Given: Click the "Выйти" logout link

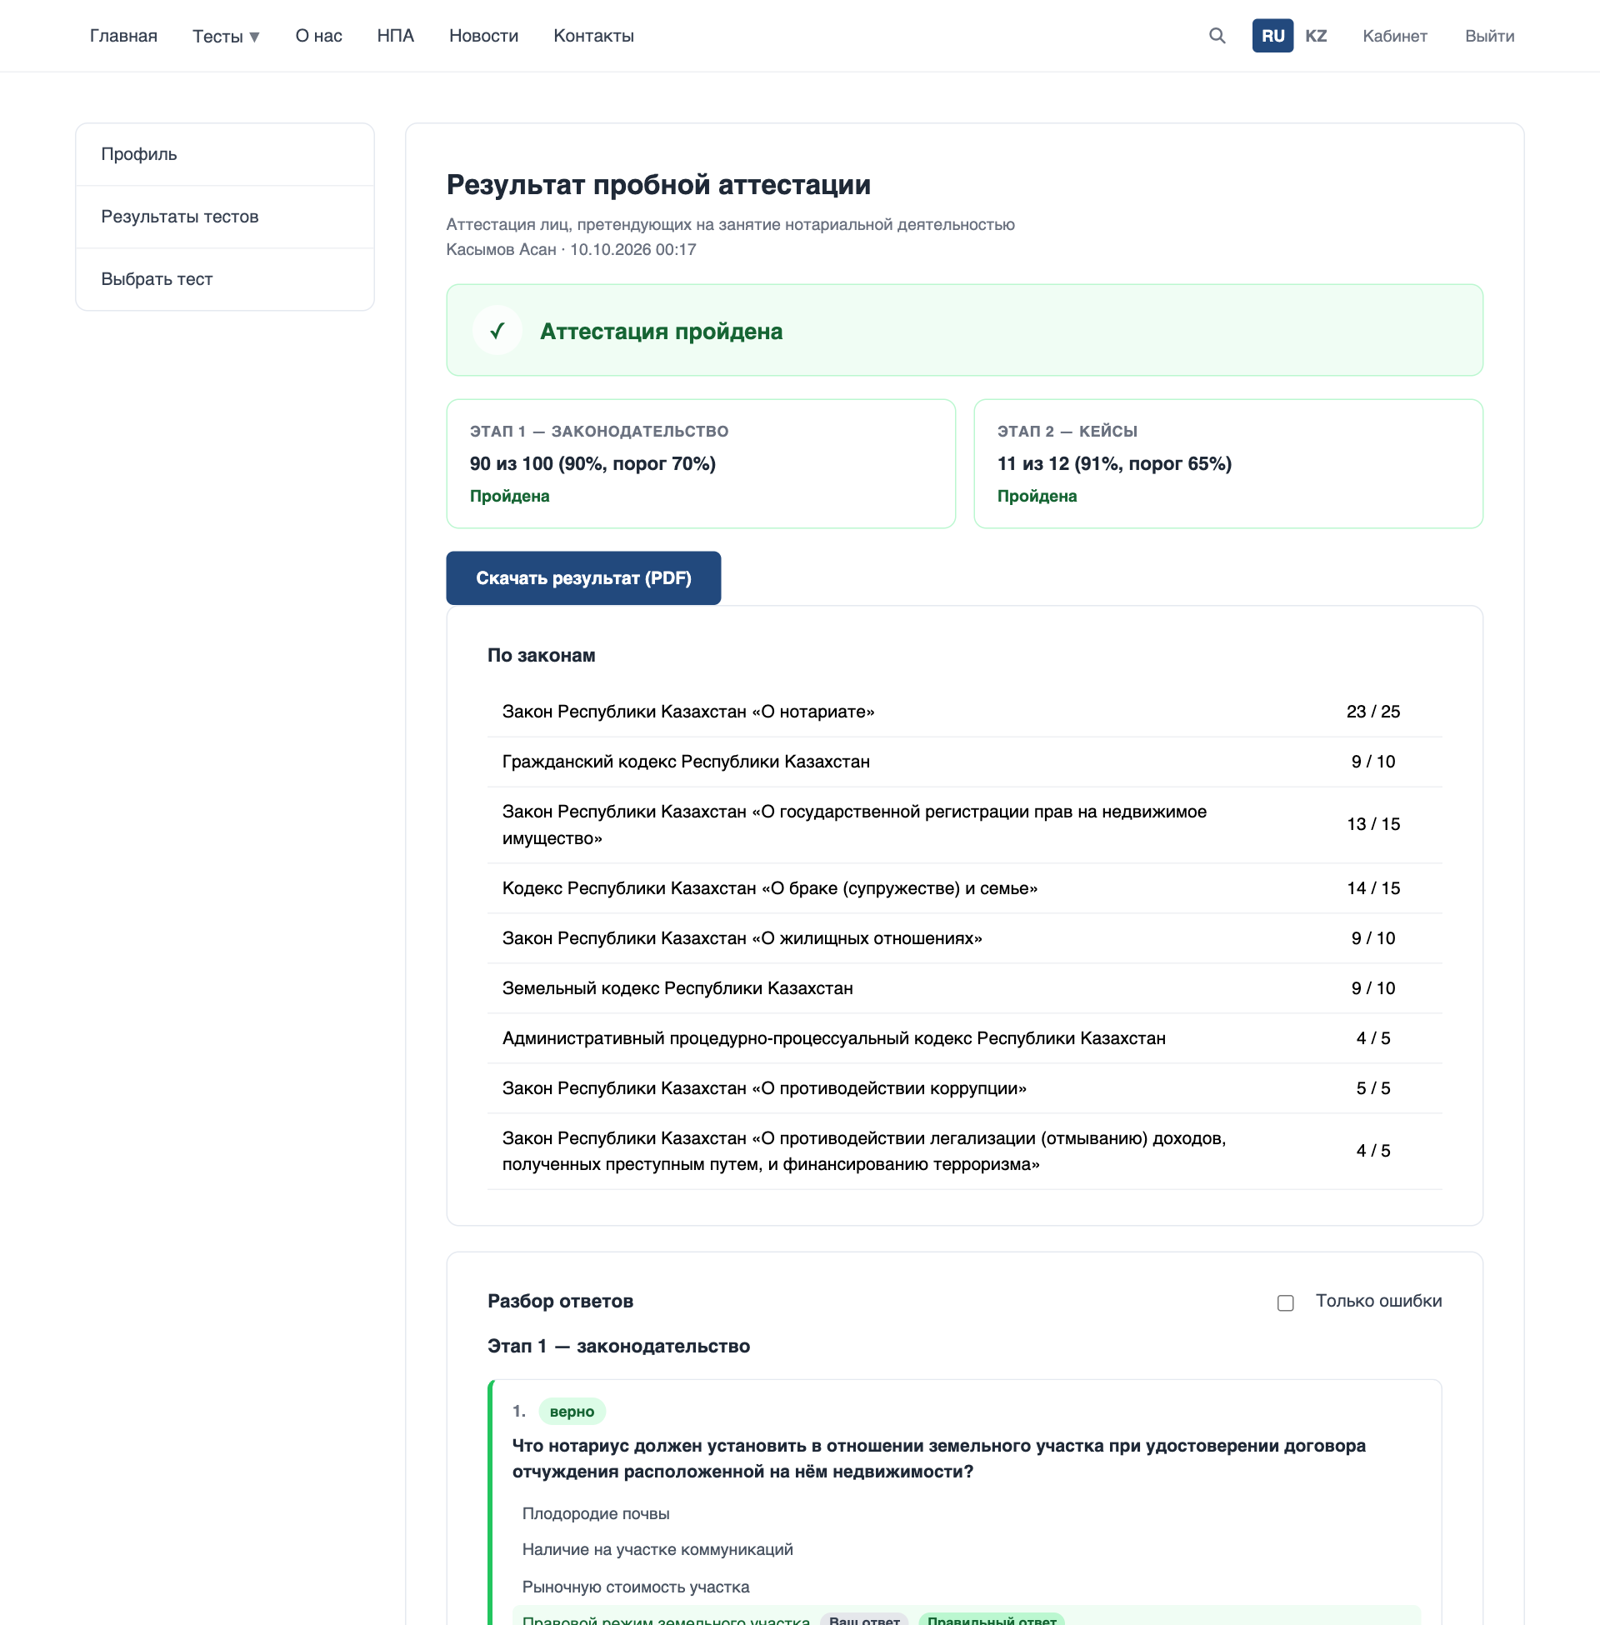Looking at the screenshot, I should click(1489, 36).
